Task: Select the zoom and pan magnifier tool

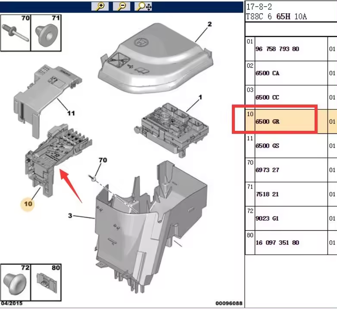Action: pos(144,6)
